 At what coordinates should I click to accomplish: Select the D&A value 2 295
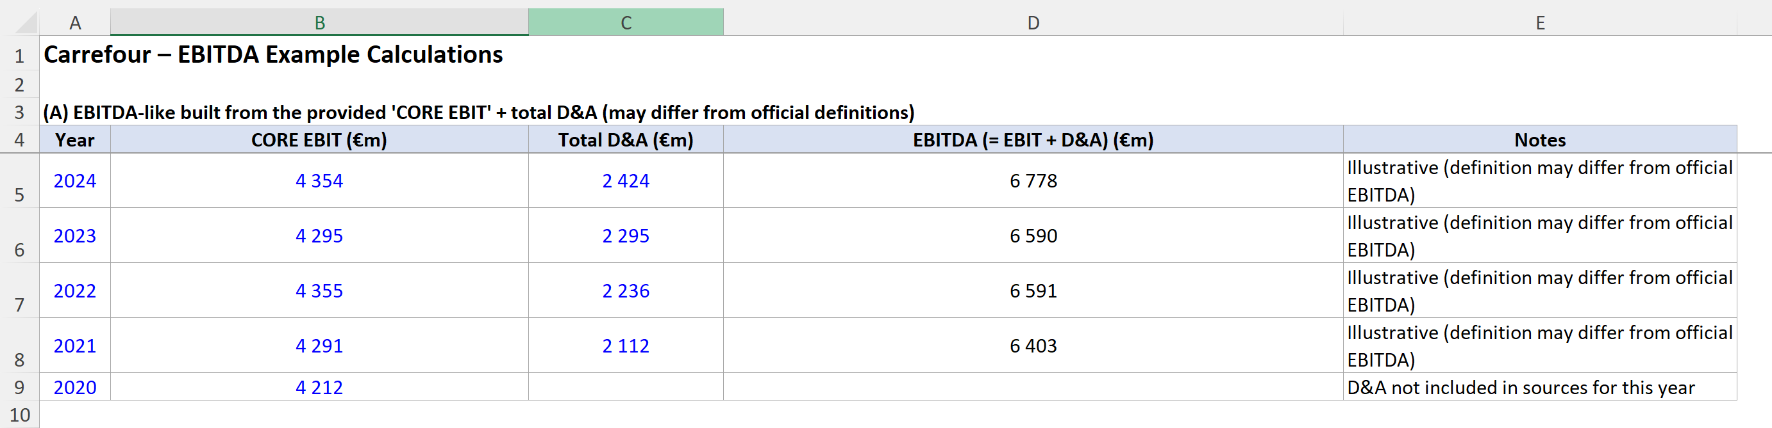coord(626,235)
